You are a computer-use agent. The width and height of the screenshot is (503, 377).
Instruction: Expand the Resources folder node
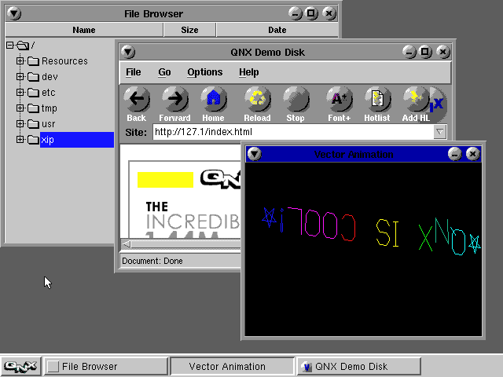tap(20, 60)
